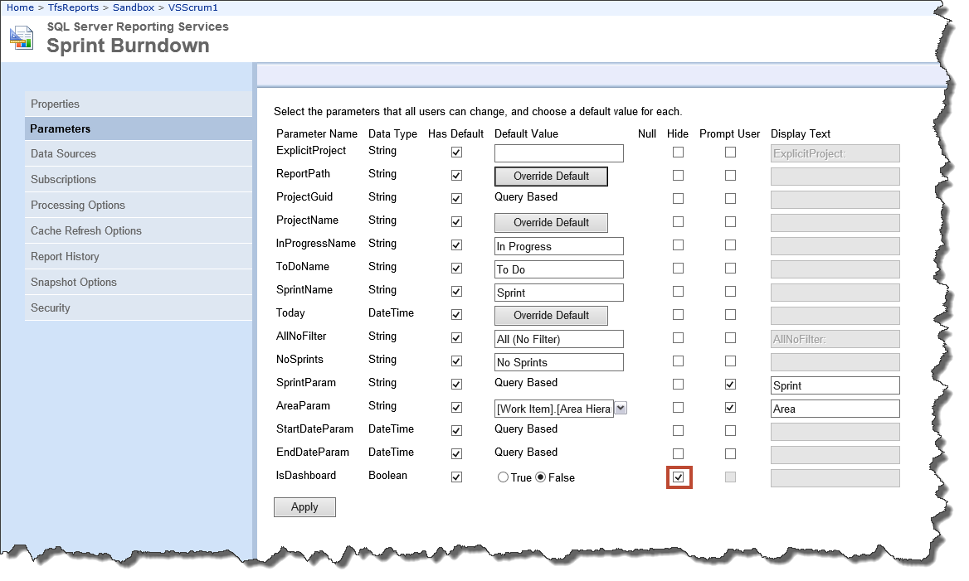Go to the Security tab

[x=51, y=308]
